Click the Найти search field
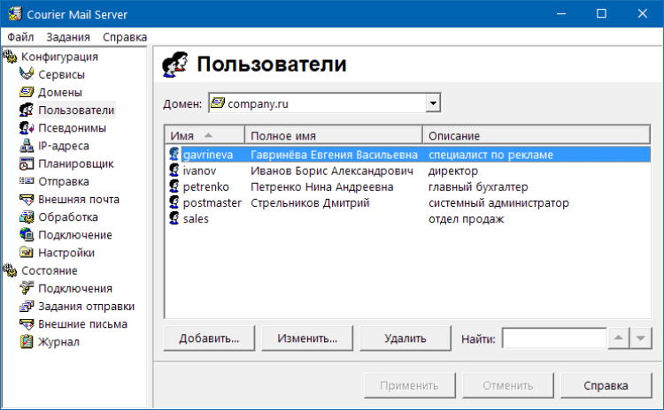Screen dimensions: 664x410 tap(554, 338)
